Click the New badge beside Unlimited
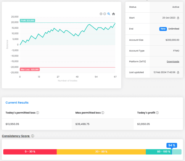The height and width of the screenshot is (161, 185). point(163,29)
